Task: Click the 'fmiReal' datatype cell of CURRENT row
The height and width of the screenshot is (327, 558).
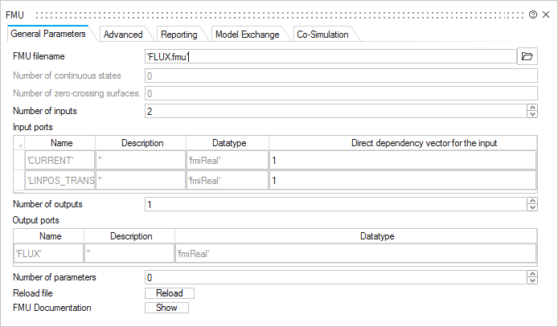Action: click(x=227, y=161)
